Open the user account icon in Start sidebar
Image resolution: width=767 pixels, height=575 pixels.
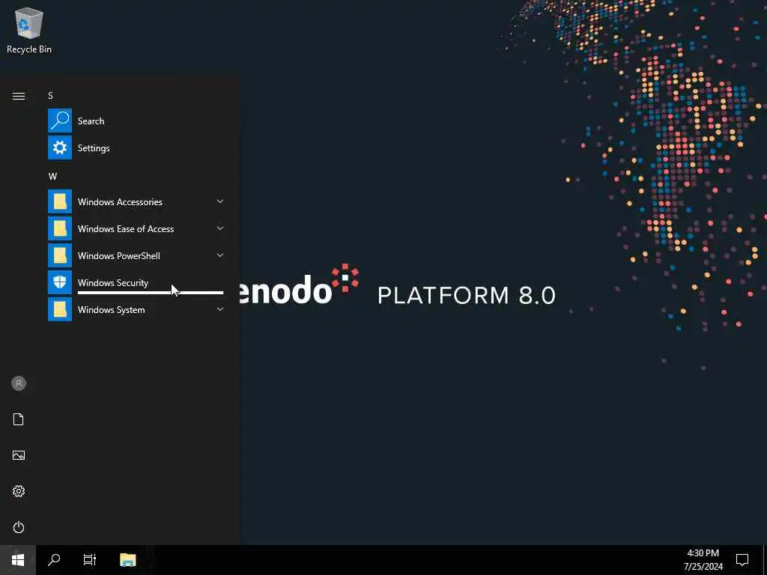click(x=19, y=383)
